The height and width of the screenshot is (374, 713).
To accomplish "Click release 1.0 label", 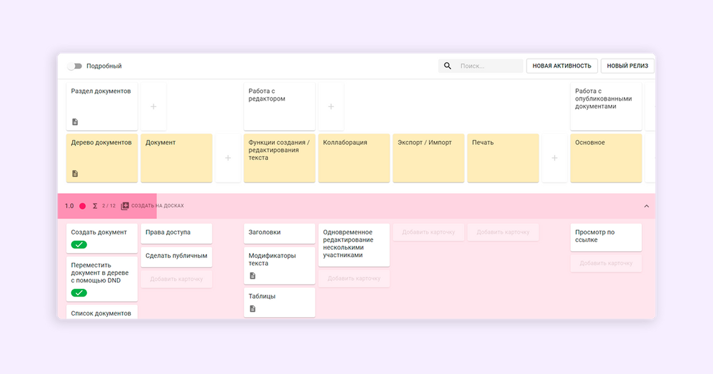I will (69, 206).
